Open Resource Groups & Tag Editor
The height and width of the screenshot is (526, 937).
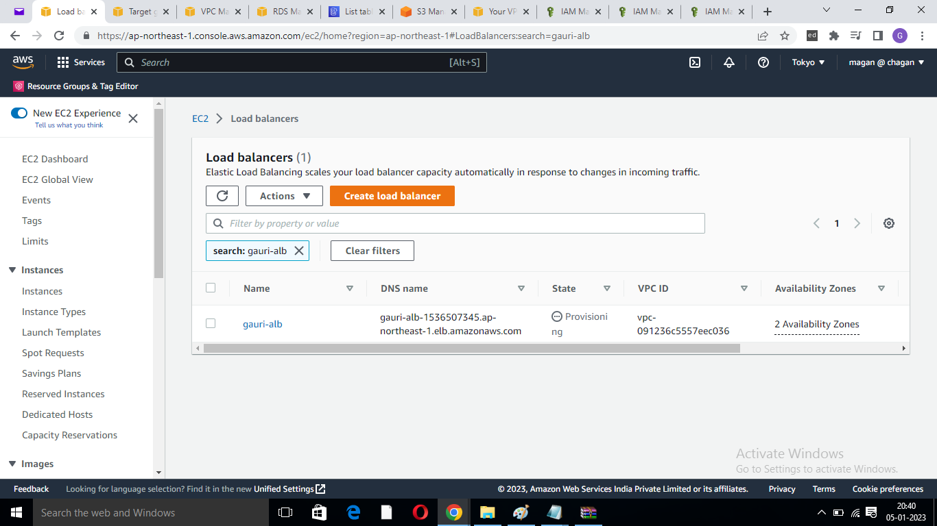75,86
